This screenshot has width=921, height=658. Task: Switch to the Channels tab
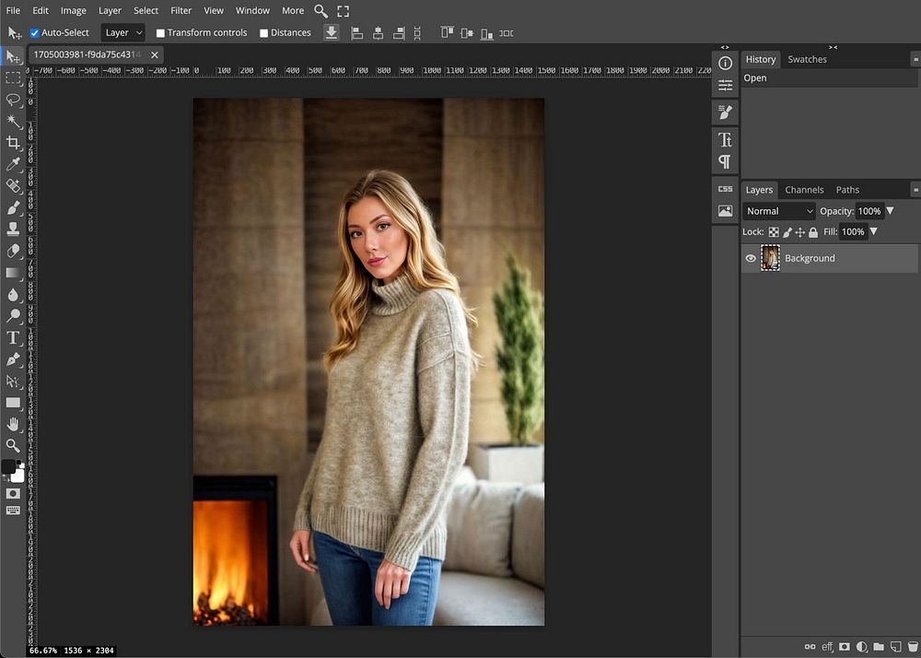click(x=804, y=190)
